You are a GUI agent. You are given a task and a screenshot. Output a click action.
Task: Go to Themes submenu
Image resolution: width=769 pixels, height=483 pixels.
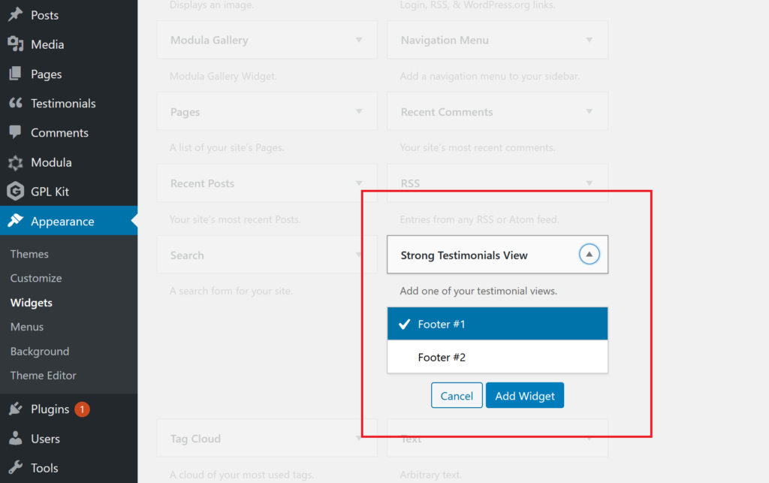(29, 254)
